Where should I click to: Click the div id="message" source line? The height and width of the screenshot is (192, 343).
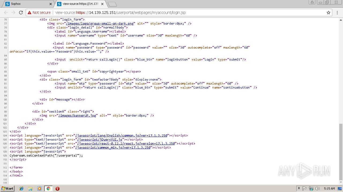point(62,99)
